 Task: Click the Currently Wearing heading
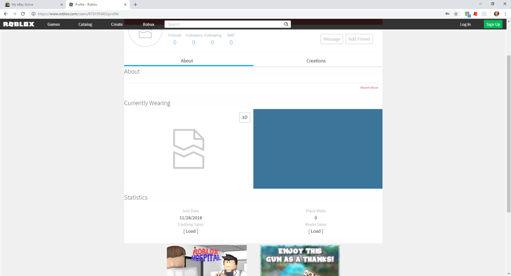point(147,103)
